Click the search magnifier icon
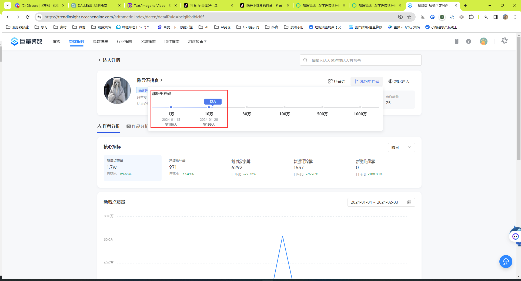Viewport: 521px width, 281px height. click(305, 60)
